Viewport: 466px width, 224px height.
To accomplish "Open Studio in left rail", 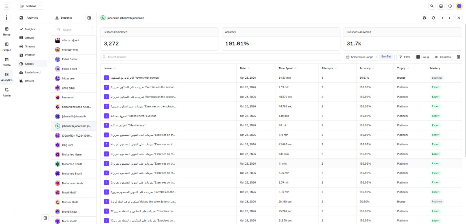I will [7, 62].
